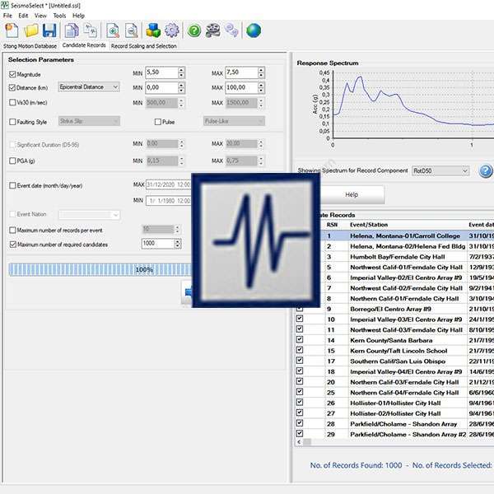Sort by the Event date column header
The height and width of the screenshot is (494, 494).
pyautogui.click(x=481, y=225)
